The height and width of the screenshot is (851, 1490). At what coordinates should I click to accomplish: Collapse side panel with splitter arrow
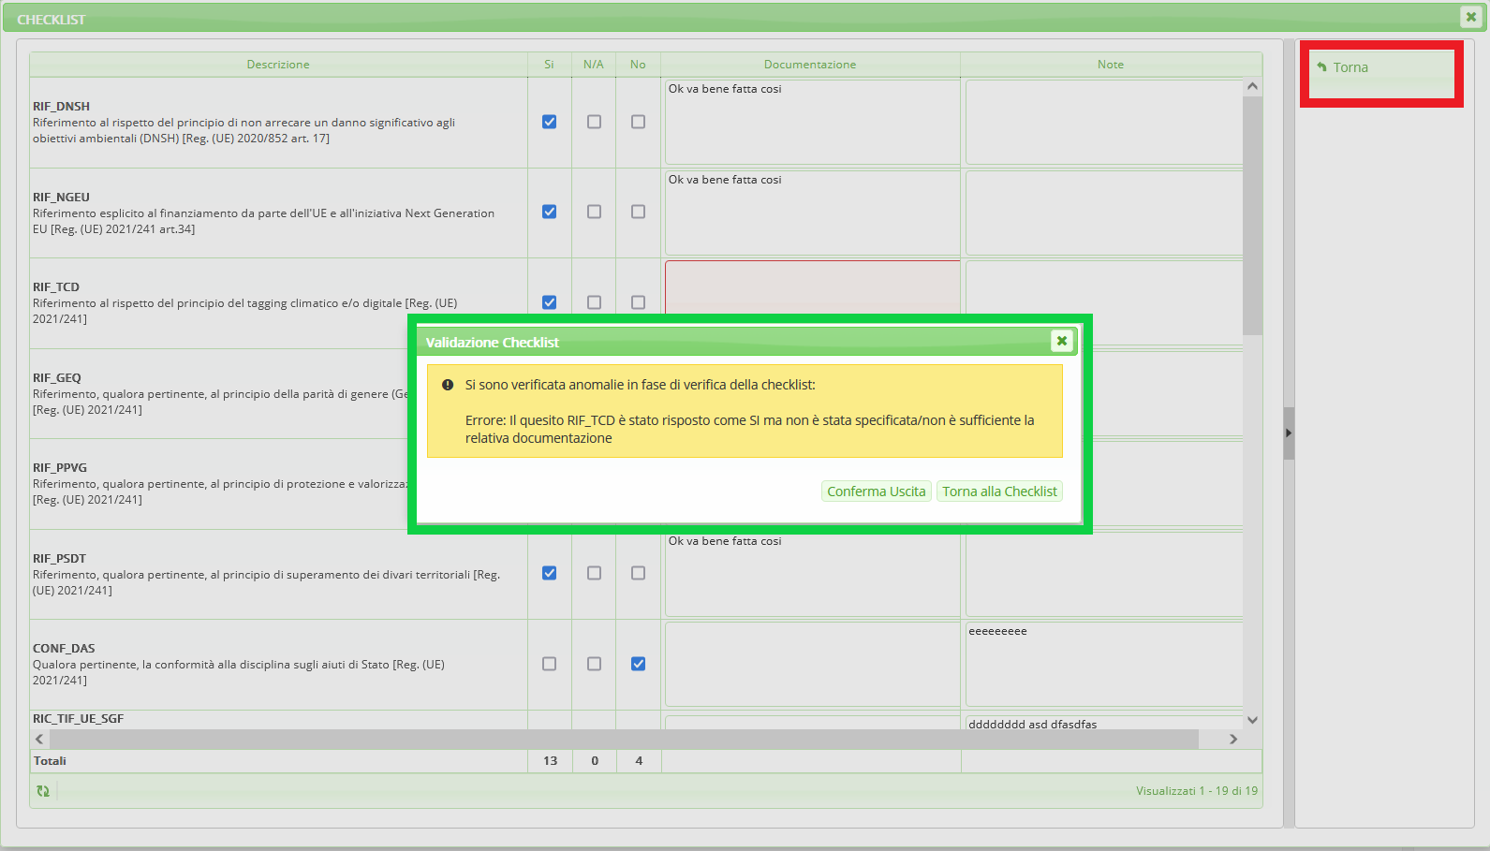[x=1289, y=433]
